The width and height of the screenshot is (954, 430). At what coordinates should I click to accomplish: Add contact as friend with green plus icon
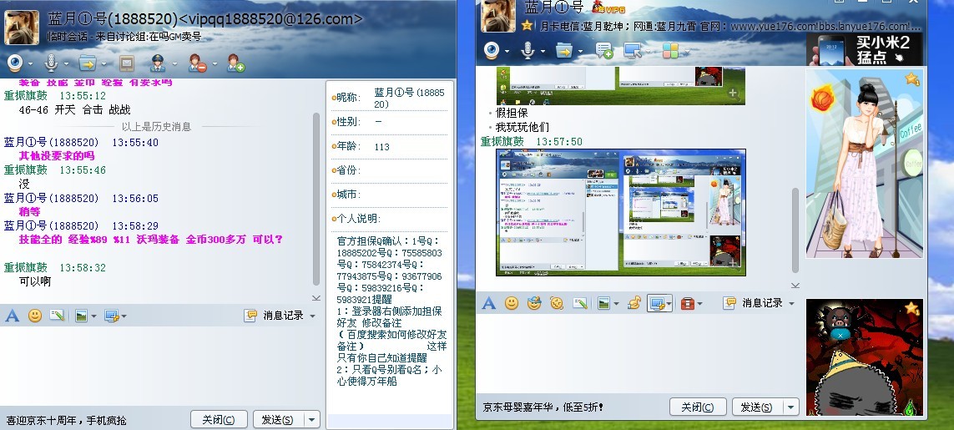point(235,63)
